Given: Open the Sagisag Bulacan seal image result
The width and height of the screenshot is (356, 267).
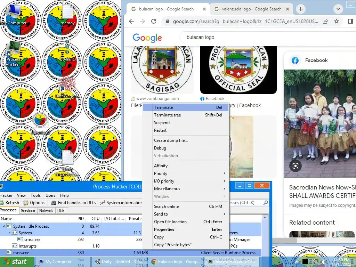Looking at the screenshot, I should (x=162, y=70).
